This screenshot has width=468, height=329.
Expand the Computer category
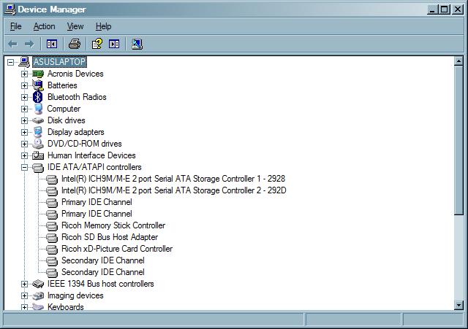click(24, 109)
